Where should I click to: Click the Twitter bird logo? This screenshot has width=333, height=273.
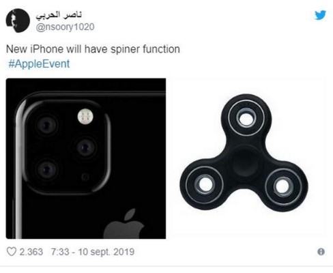320,15
